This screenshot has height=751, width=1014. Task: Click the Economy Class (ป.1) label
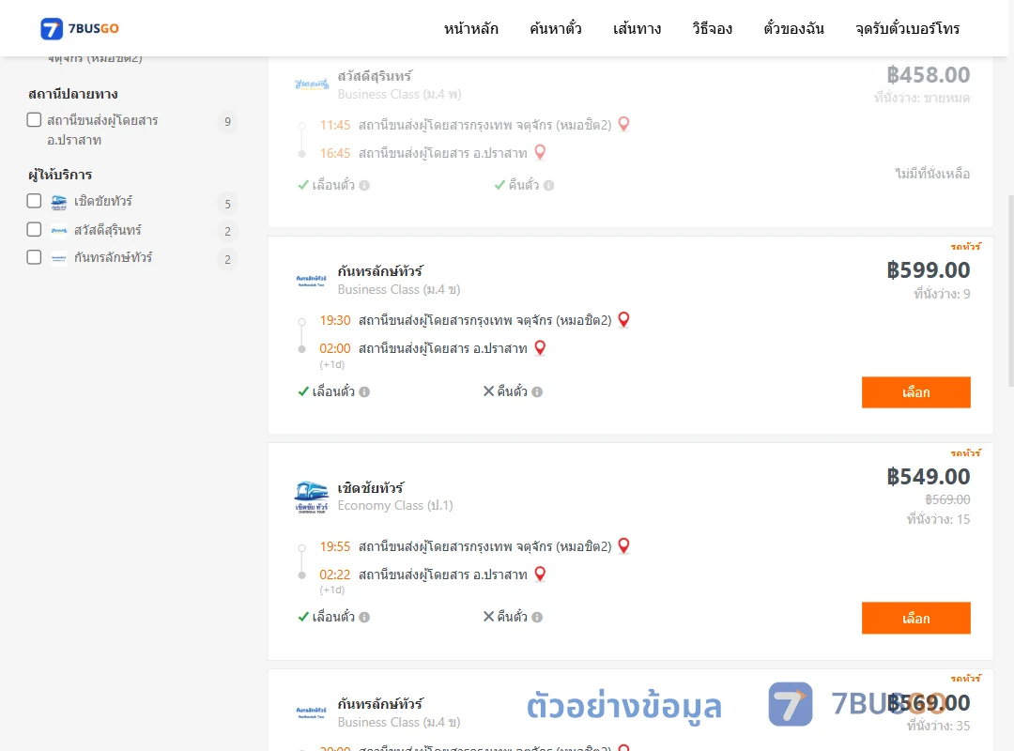click(395, 505)
